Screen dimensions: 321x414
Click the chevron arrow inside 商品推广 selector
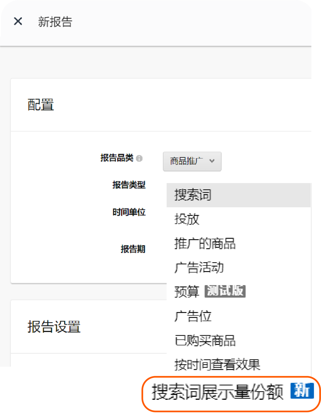[x=212, y=162]
